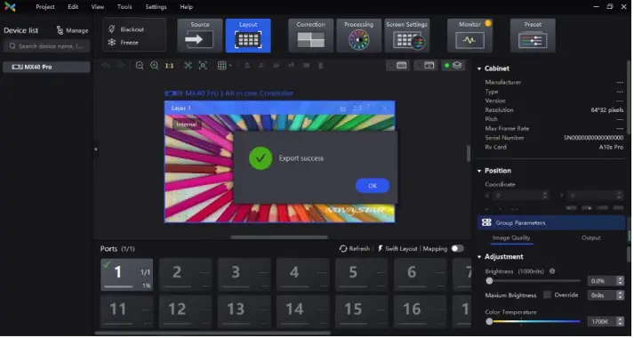This screenshot has width=634, height=338.
Task: Open the Edit menu
Action: pyautogui.click(x=73, y=7)
